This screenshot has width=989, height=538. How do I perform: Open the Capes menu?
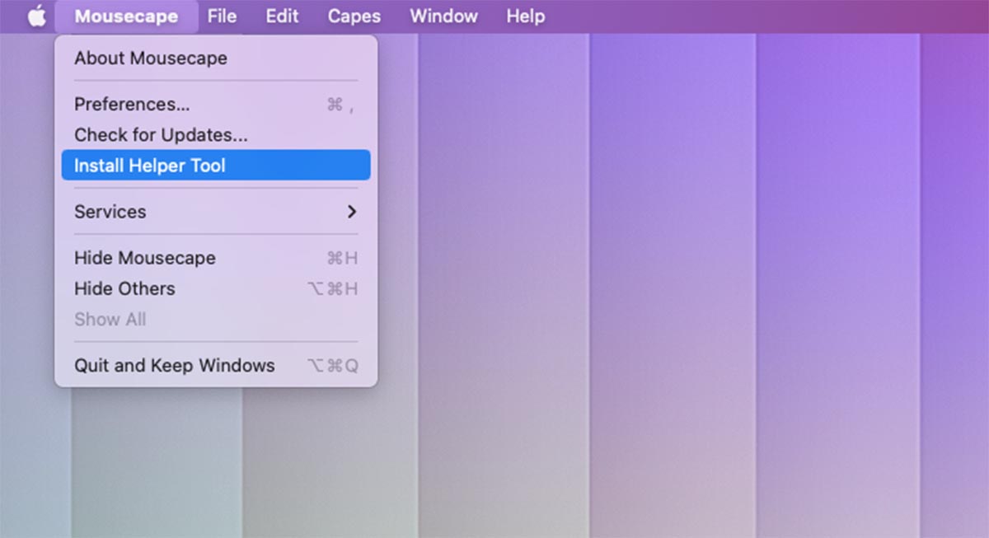click(354, 16)
